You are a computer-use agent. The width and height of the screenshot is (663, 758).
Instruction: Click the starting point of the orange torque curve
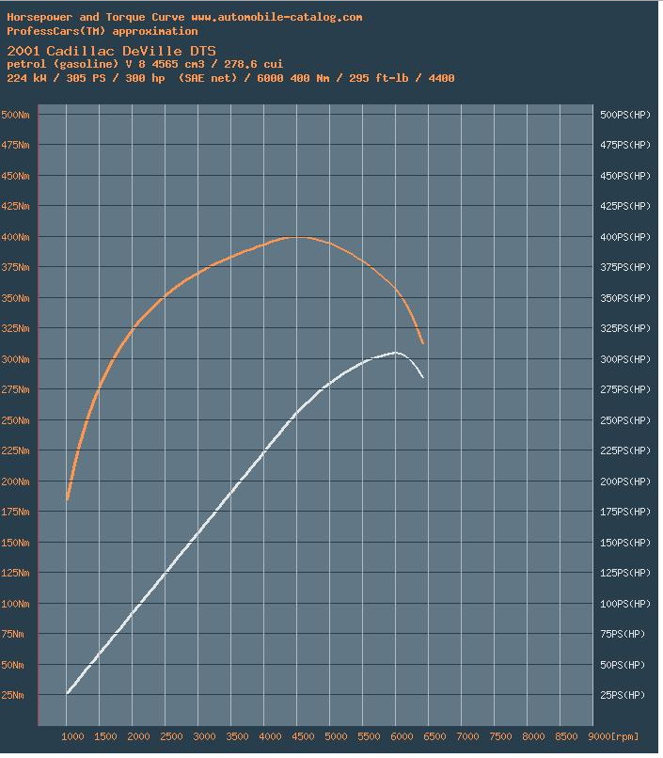68,499
